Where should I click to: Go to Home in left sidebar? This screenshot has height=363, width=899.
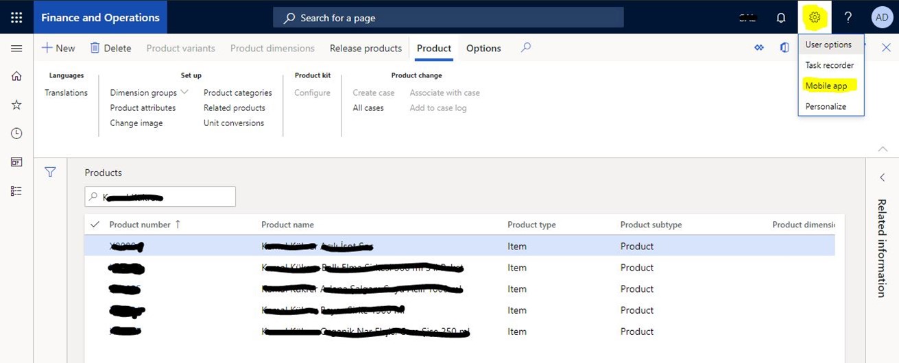click(x=16, y=76)
